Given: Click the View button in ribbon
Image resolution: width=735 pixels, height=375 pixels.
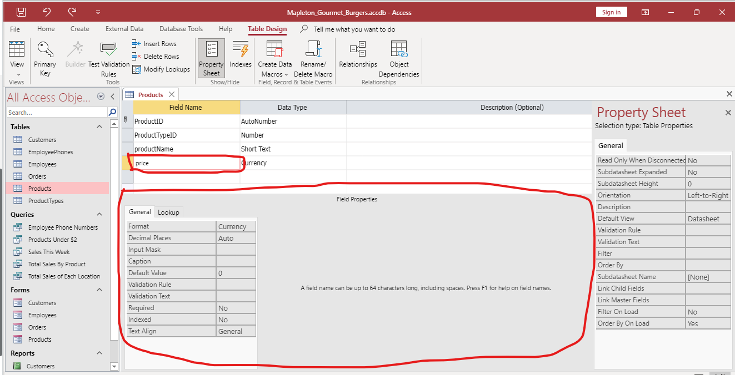Looking at the screenshot, I should [17, 59].
